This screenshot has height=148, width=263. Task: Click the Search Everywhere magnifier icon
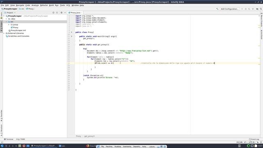pyautogui.click(x=261, y=9)
